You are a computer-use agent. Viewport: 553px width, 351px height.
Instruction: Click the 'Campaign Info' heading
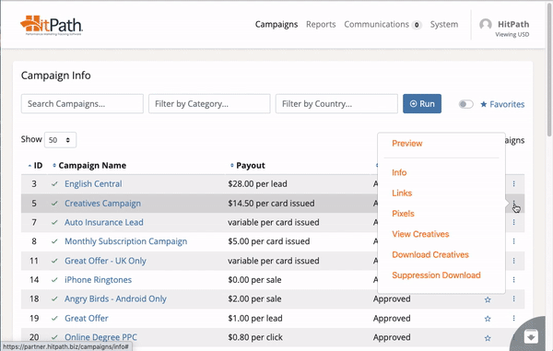coord(55,76)
